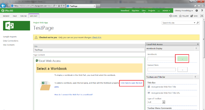Toggle Autogenerate Web Part Title URL checkbox

coord(149,93)
